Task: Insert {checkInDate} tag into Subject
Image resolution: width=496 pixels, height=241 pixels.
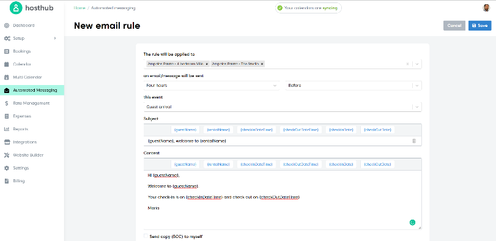Action: (x=341, y=130)
